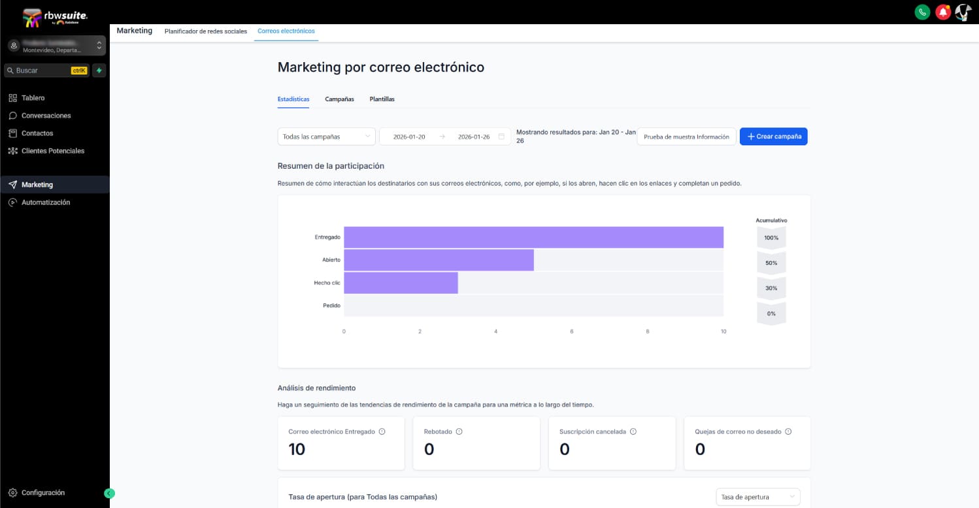Click the Clientes Potenciales icon

[12, 151]
